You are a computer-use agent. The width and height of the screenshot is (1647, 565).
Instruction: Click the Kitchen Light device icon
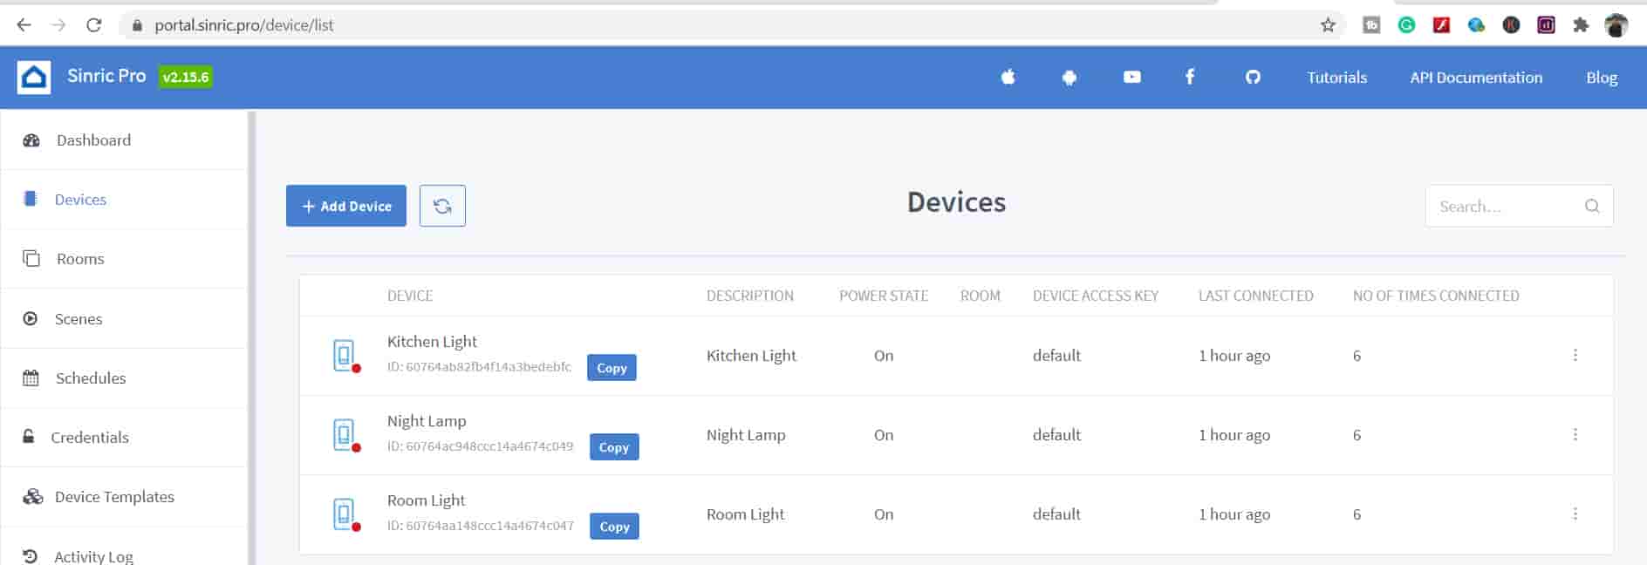coord(345,356)
